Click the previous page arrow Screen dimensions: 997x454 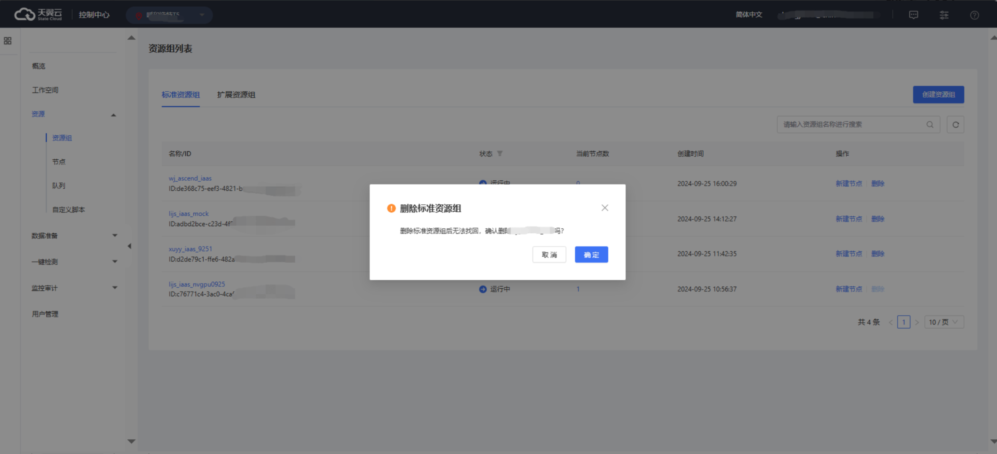click(891, 322)
